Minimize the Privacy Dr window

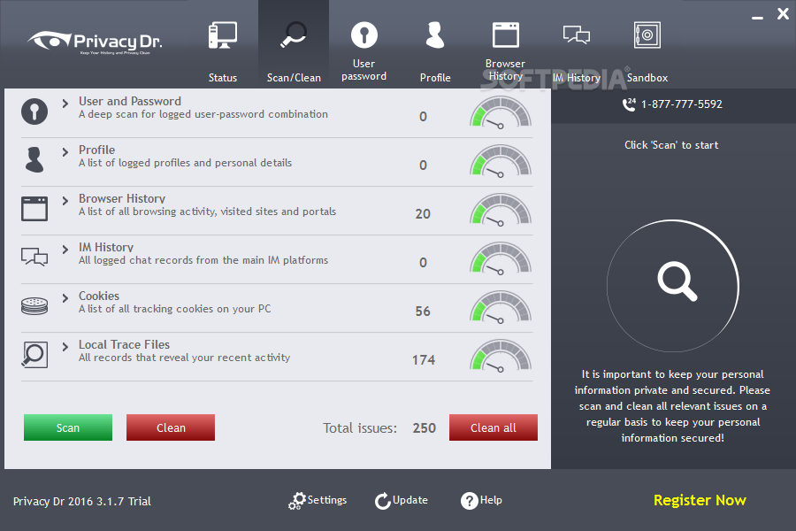(757, 18)
